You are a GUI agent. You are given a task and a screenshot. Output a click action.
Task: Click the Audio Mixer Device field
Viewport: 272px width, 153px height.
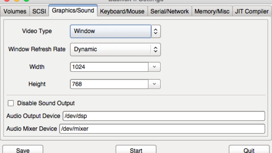click(x=162, y=129)
